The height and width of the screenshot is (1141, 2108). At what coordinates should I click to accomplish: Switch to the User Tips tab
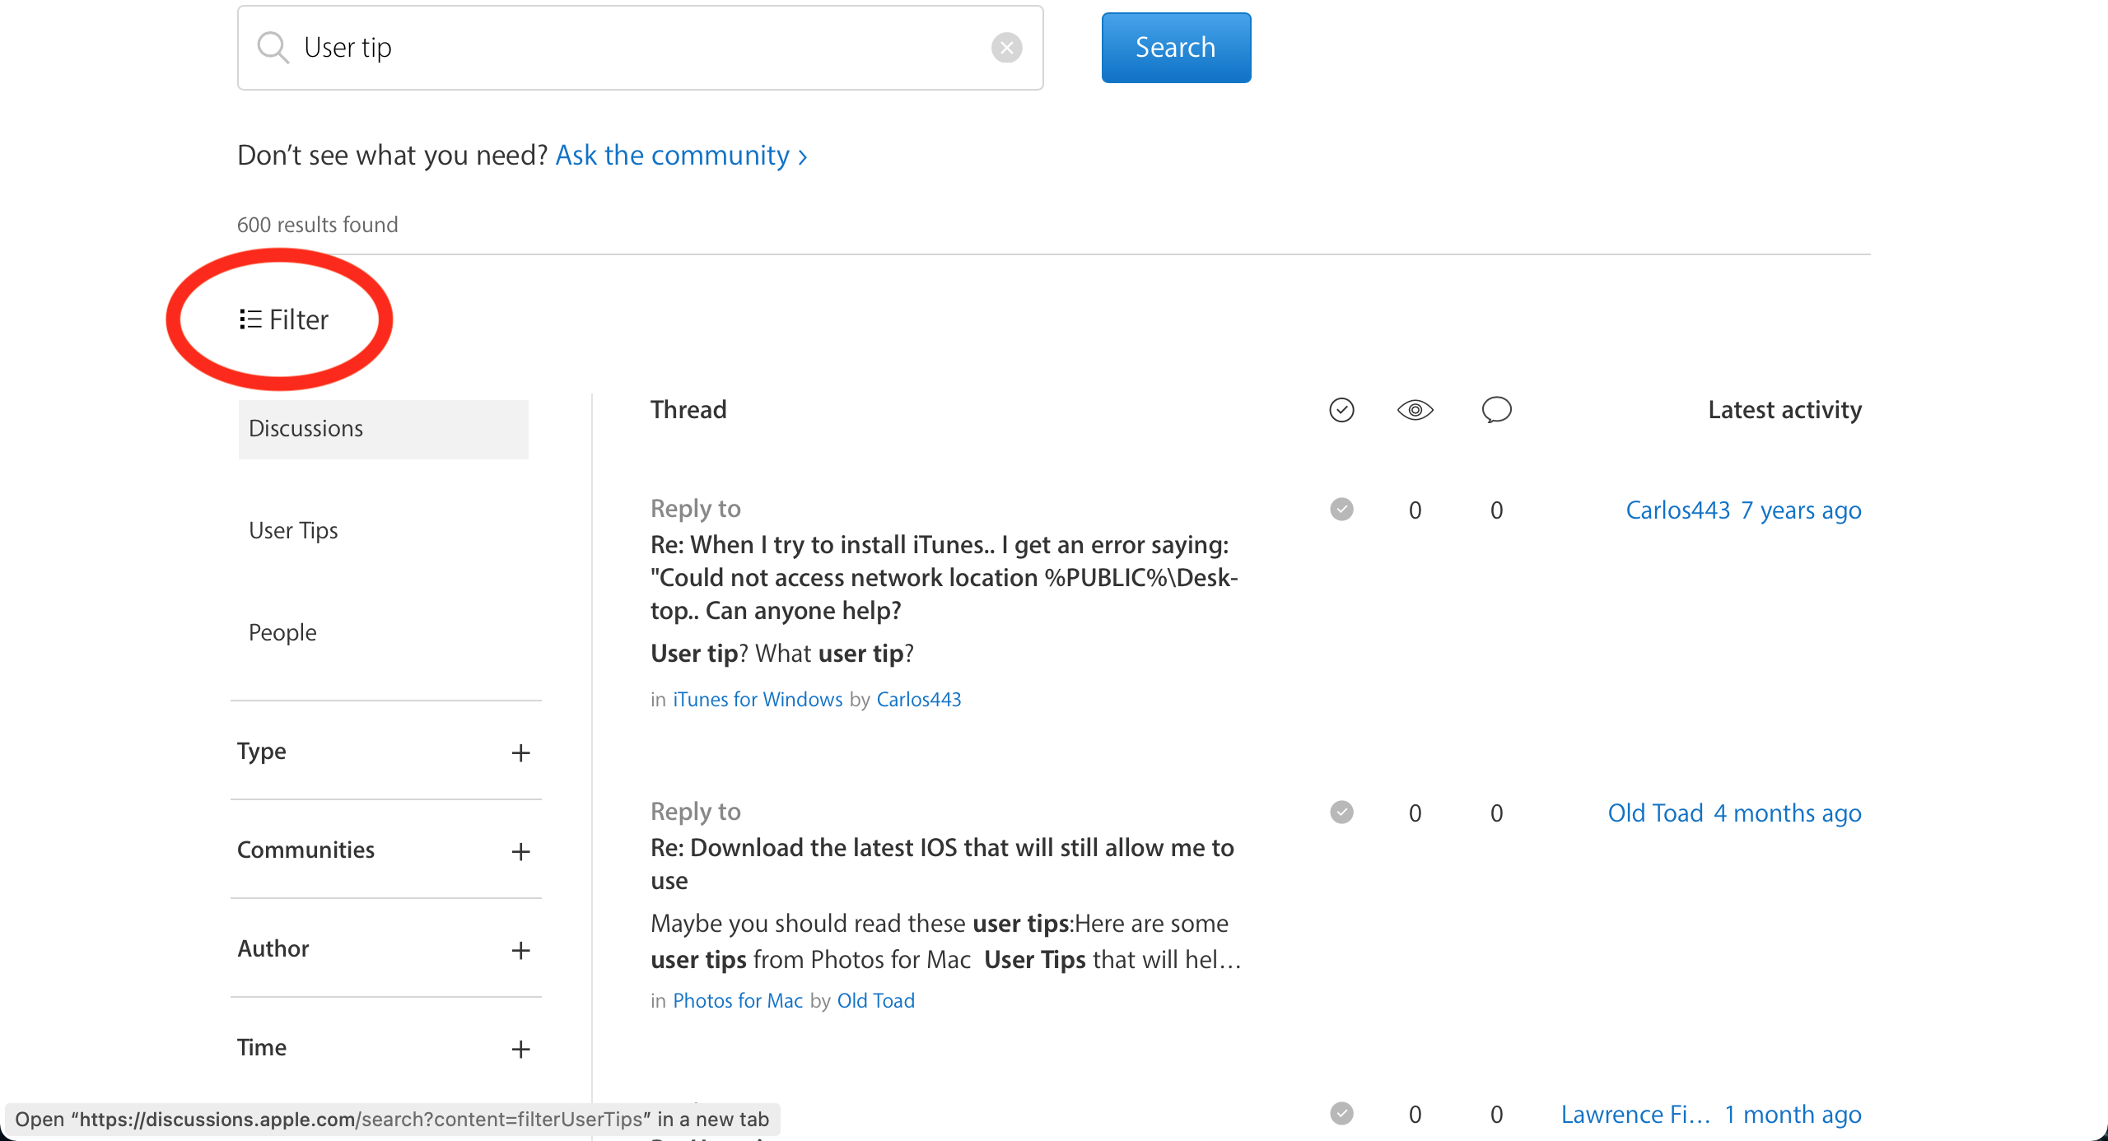(294, 531)
